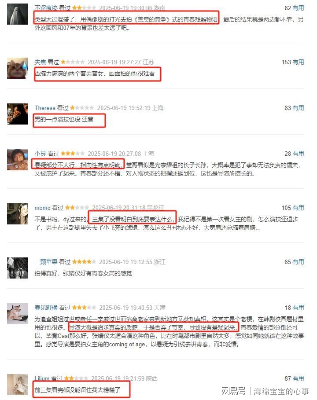The image size is (317, 400).
Task: Open 小艮's avatar picture
Action: tap(17, 160)
